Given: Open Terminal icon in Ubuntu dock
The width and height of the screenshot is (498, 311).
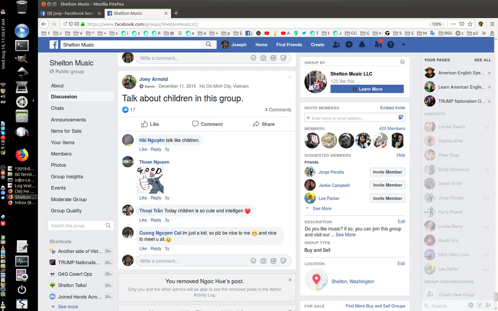Looking at the screenshot, I should pyautogui.click(x=22, y=45).
